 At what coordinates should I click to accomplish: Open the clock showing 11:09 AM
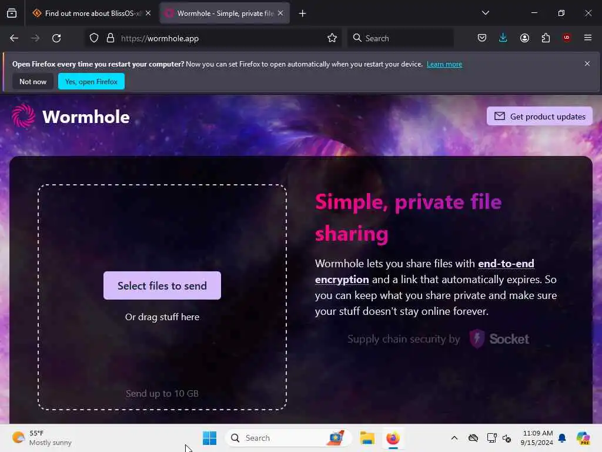tap(537, 438)
